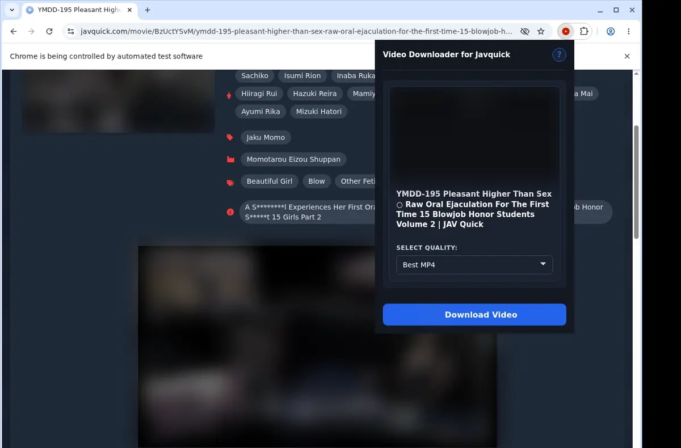Click the Download Video button

(x=474, y=315)
